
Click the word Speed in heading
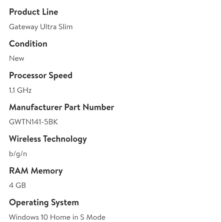pyautogui.click(x=60, y=76)
